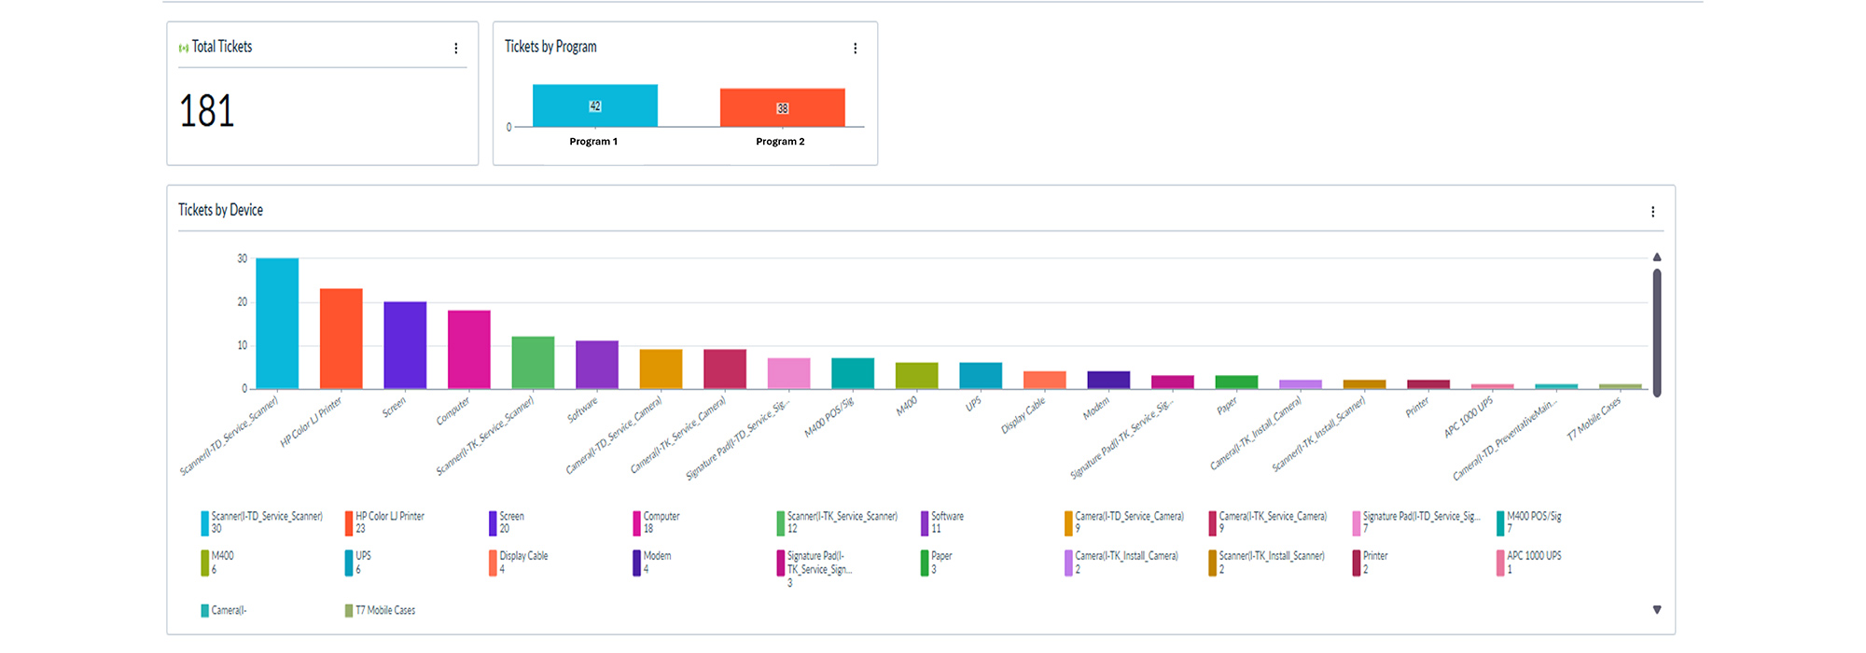
Task: Open Tickets by Program kebab menu
Action: 855,49
